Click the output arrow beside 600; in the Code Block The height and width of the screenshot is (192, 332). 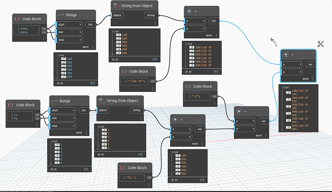point(44,32)
